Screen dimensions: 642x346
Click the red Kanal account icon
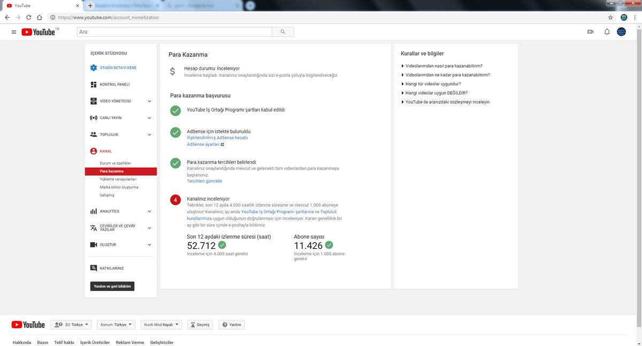(94, 151)
